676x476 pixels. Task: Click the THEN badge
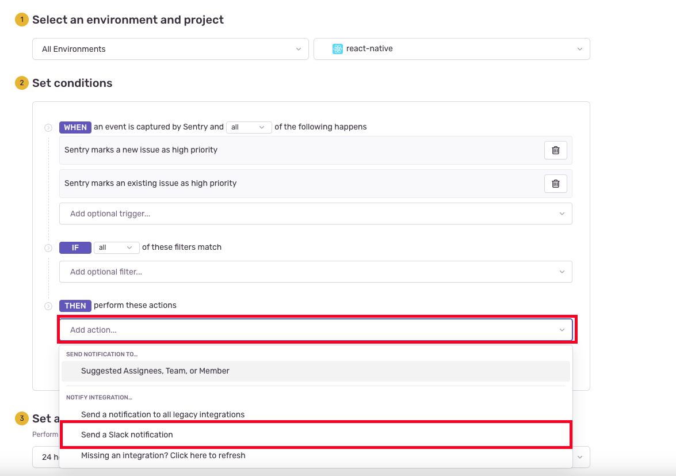pyautogui.click(x=75, y=306)
